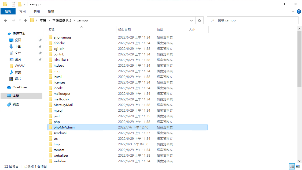302x170 pixels.
Task: Click the 下載 download icon in quick access
Action: 11,47
